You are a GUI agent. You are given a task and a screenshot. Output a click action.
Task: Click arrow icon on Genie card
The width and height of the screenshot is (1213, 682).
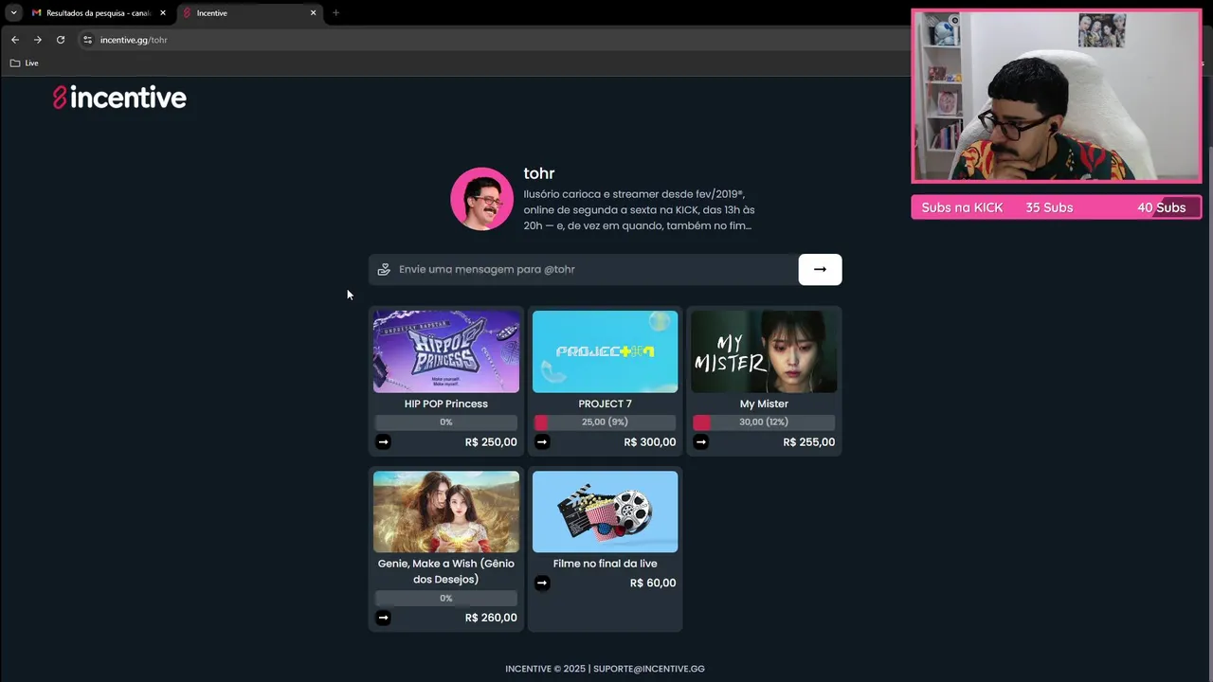tap(383, 618)
